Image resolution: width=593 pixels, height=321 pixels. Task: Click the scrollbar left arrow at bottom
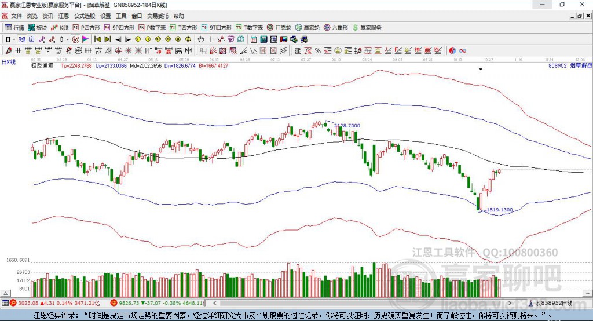[x=214, y=303]
